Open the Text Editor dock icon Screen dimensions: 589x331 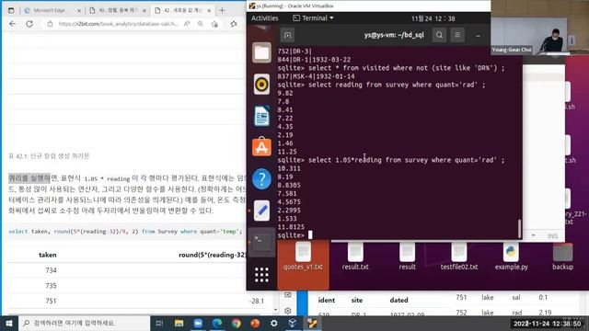pyautogui.click(x=261, y=211)
